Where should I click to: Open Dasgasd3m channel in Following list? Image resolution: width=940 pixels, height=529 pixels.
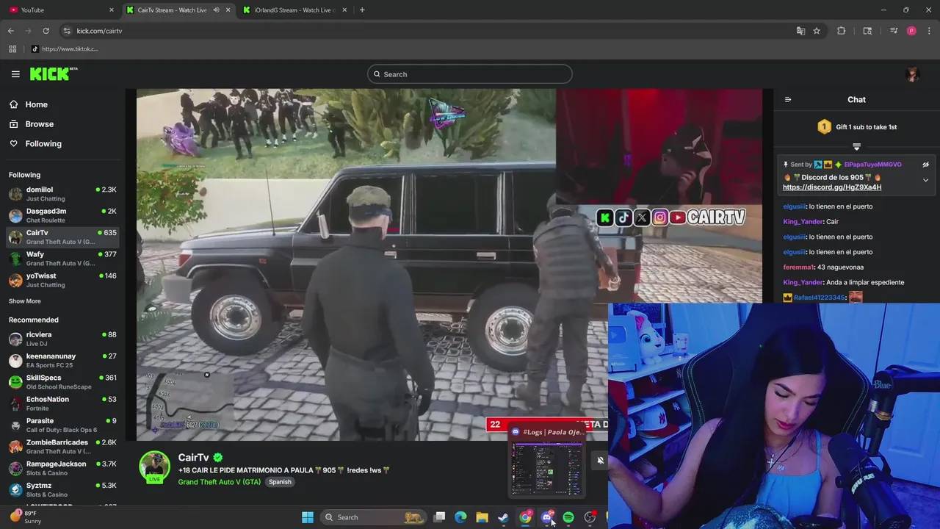pyautogui.click(x=62, y=215)
